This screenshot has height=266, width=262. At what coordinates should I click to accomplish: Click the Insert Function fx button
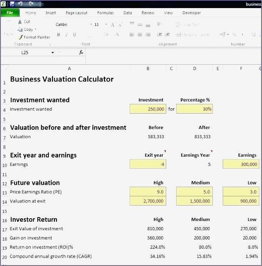point(81,52)
